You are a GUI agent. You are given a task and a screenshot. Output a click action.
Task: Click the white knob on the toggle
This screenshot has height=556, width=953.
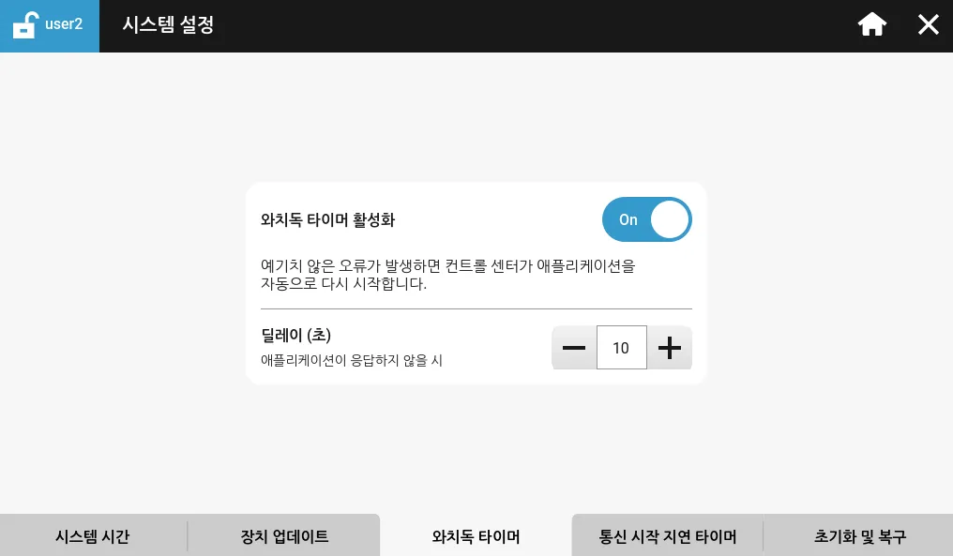pos(670,220)
